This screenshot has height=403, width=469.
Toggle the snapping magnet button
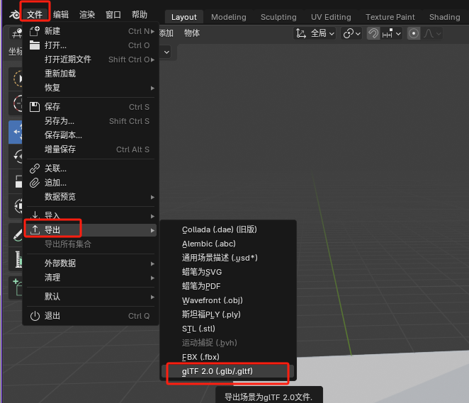(x=373, y=33)
